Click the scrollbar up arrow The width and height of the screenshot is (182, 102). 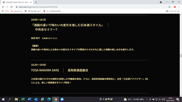[x=181, y=15]
